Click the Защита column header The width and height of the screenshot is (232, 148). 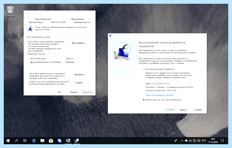click(69, 58)
